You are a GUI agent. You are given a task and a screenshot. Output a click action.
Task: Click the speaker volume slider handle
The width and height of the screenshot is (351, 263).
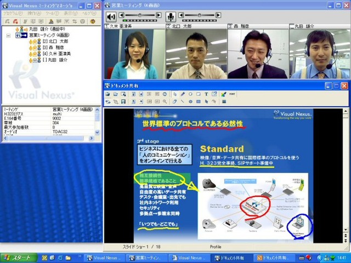point(140,15)
